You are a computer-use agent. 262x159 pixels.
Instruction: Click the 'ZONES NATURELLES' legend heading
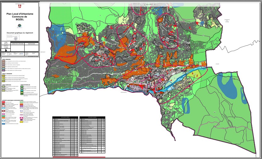click(26, 85)
